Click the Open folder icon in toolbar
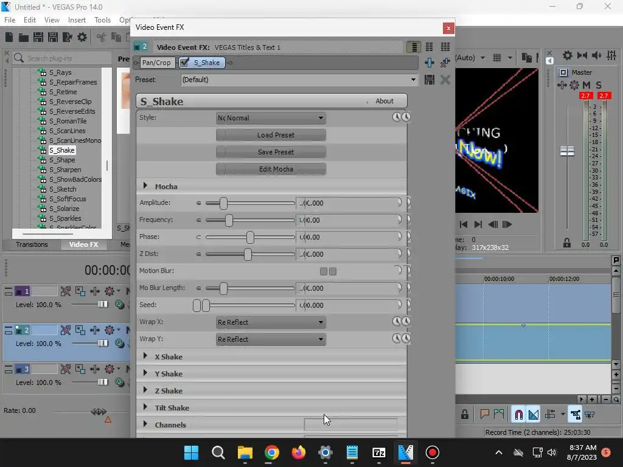 24,37
